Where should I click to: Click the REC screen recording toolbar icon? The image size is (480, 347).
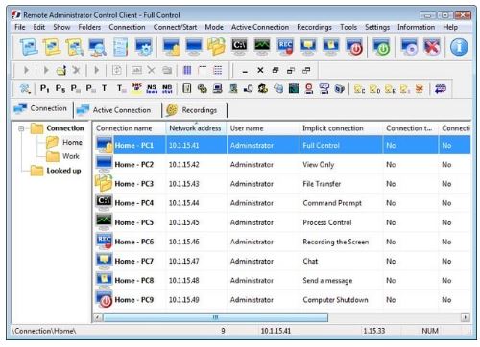(285, 47)
